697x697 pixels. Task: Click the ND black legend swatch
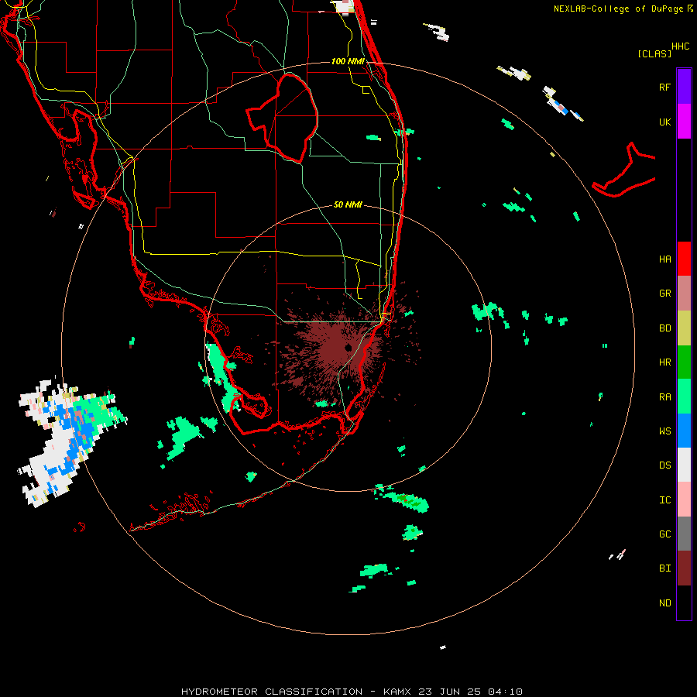[684, 603]
